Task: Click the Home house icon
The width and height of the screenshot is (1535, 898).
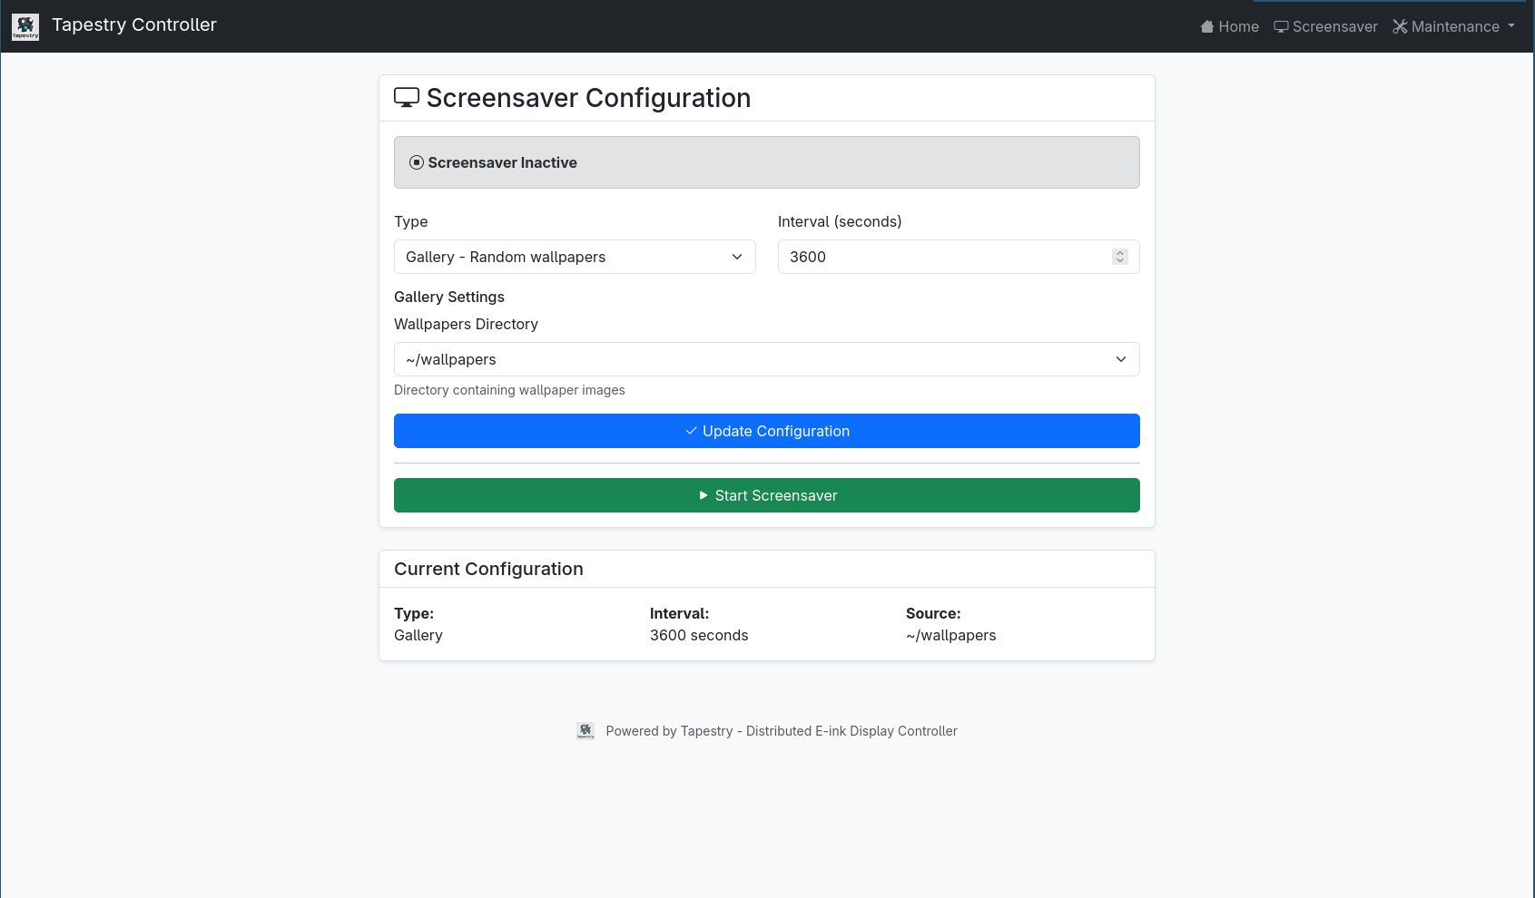Action: coord(1207,27)
